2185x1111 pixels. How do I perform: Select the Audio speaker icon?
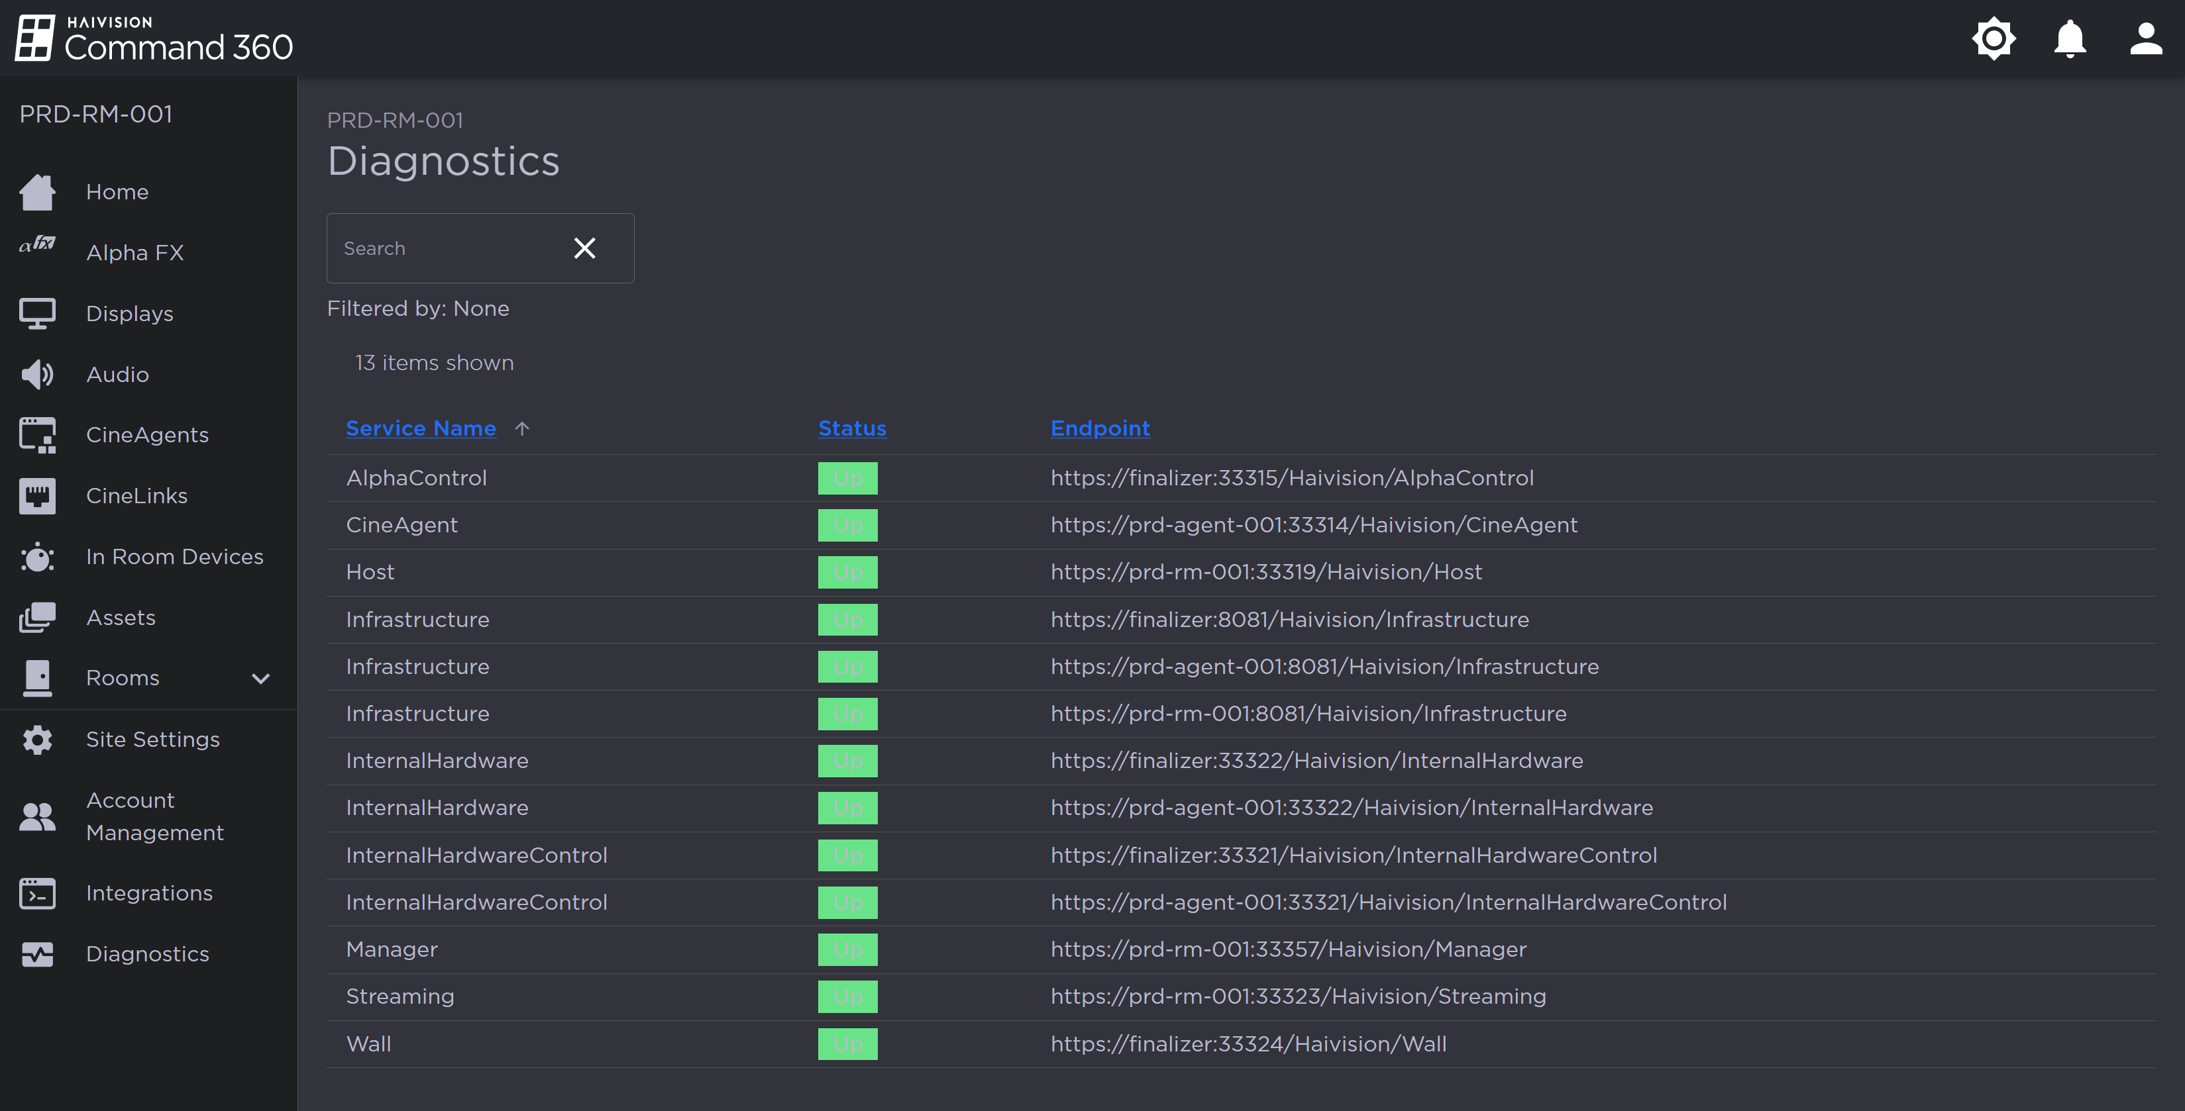pyautogui.click(x=37, y=373)
